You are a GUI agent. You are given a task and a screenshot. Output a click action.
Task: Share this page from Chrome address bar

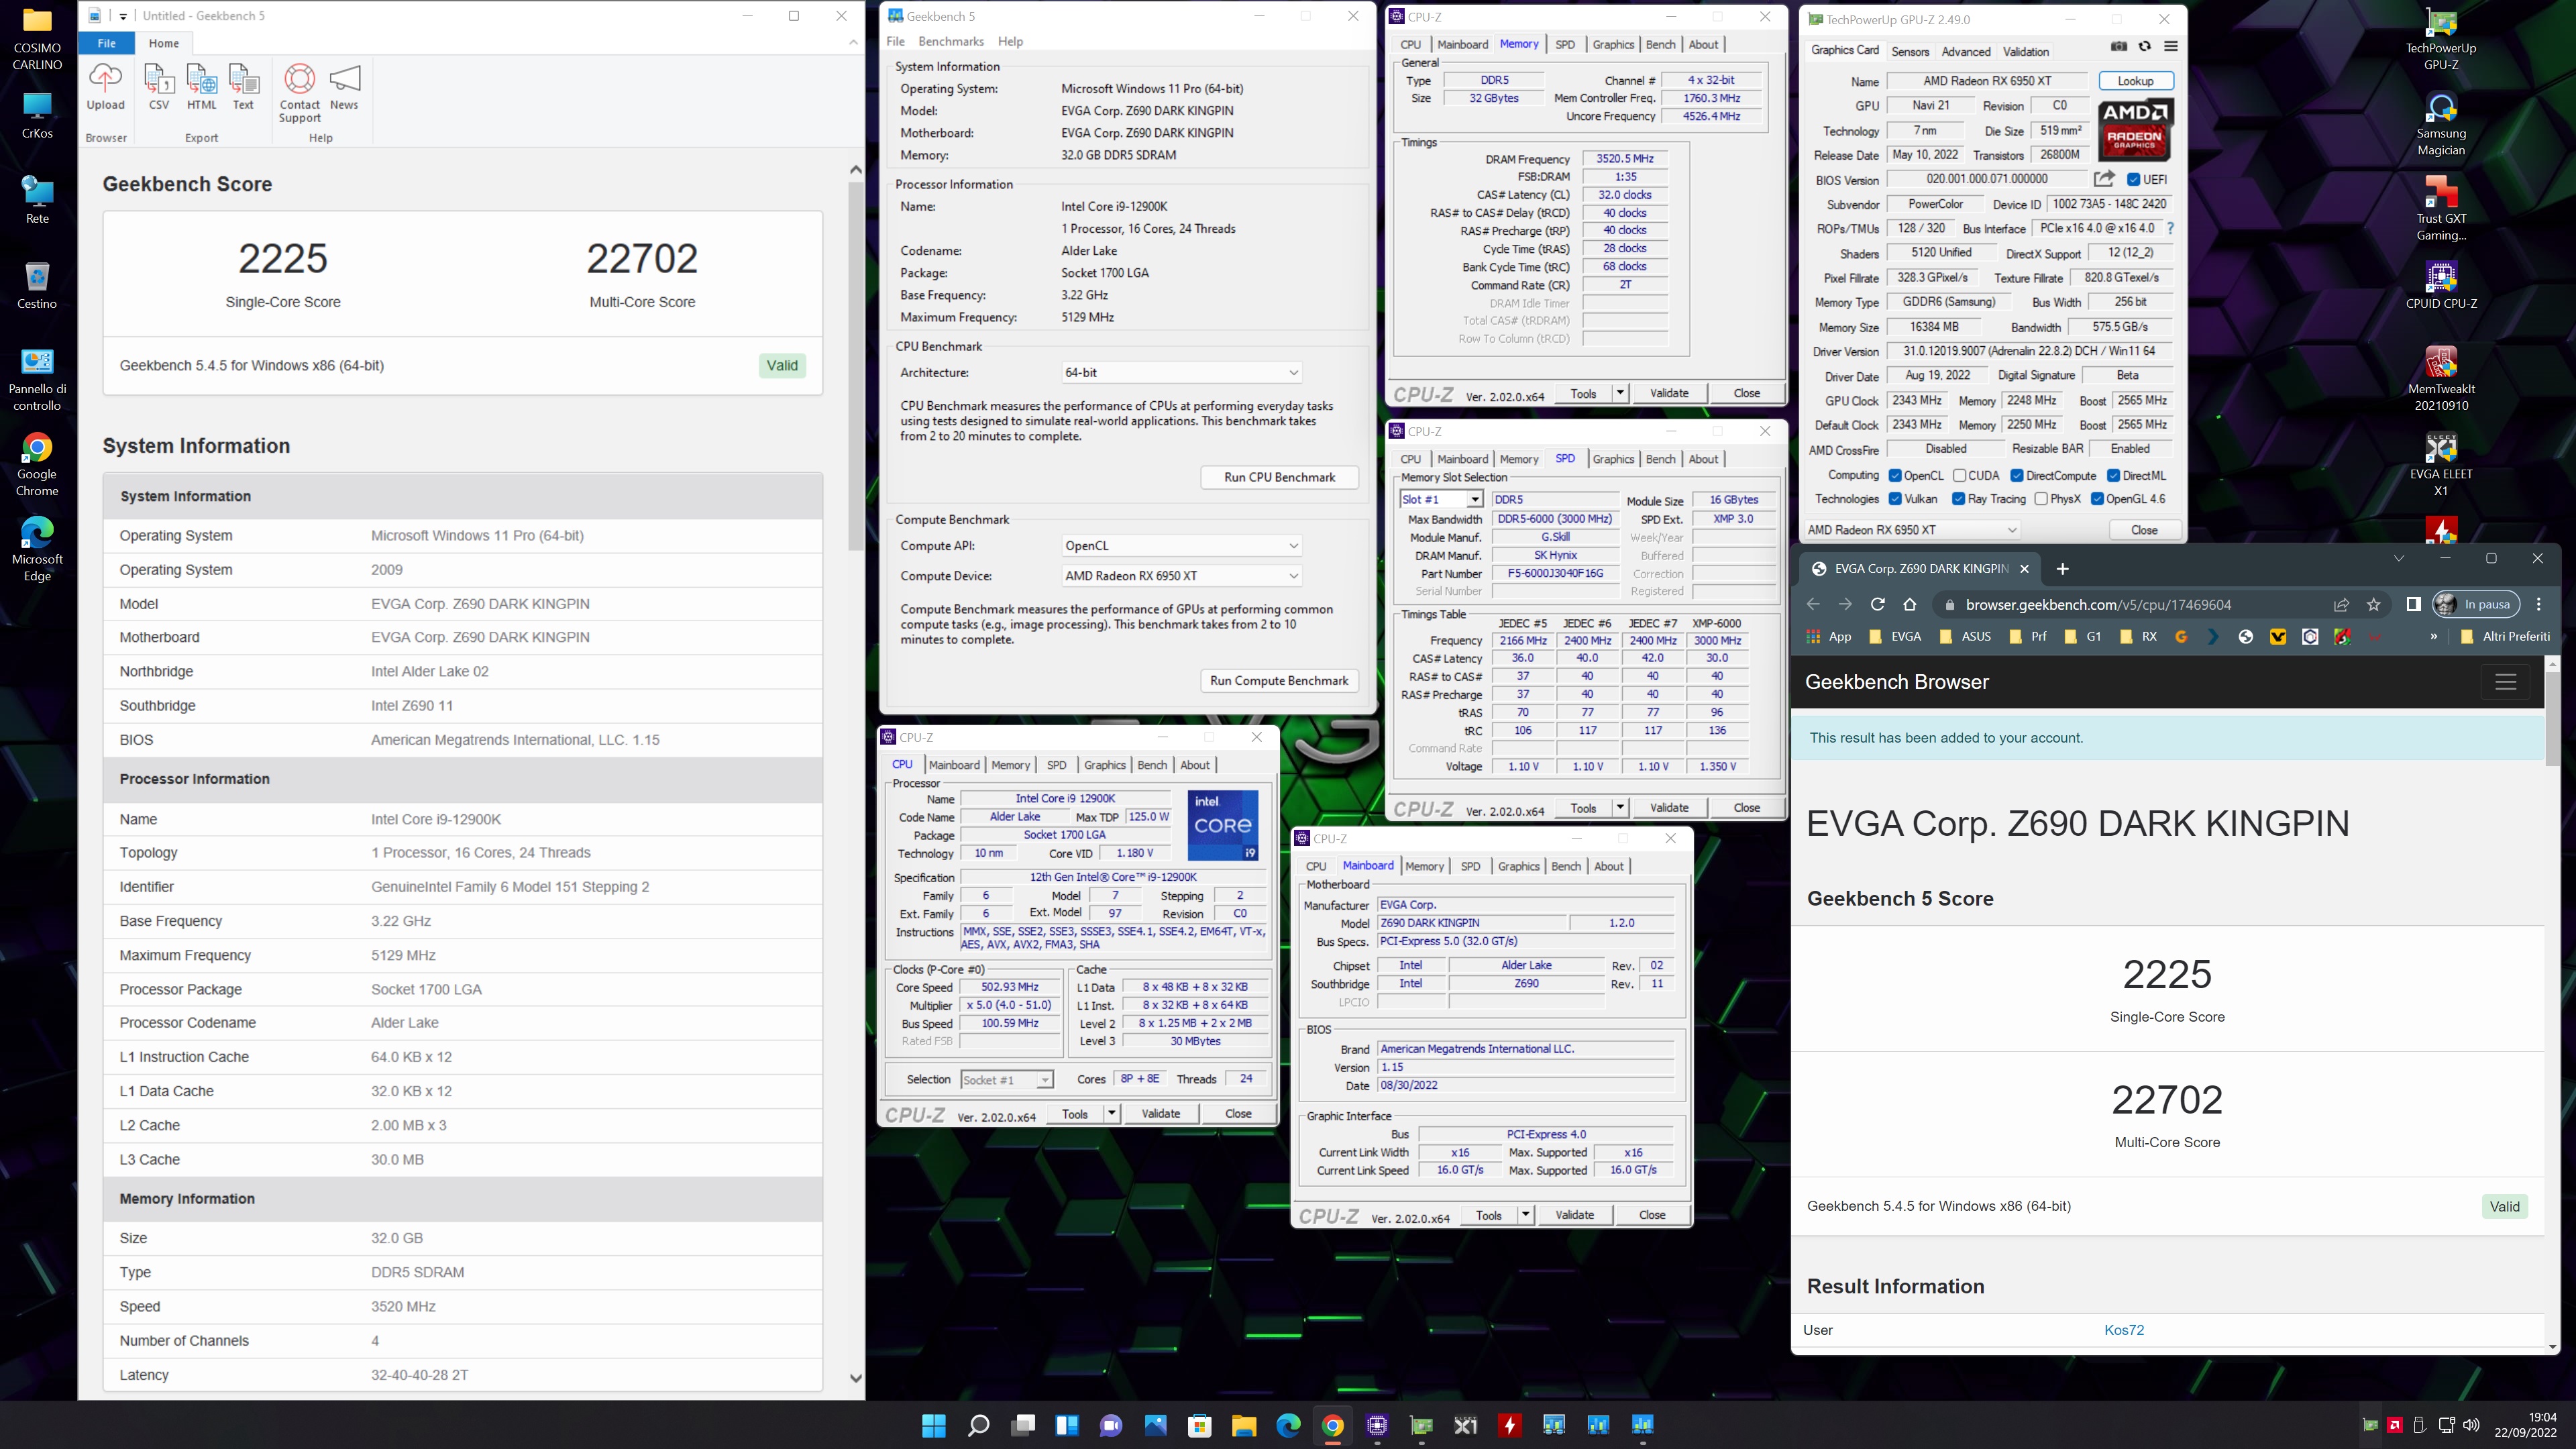(x=2341, y=604)
